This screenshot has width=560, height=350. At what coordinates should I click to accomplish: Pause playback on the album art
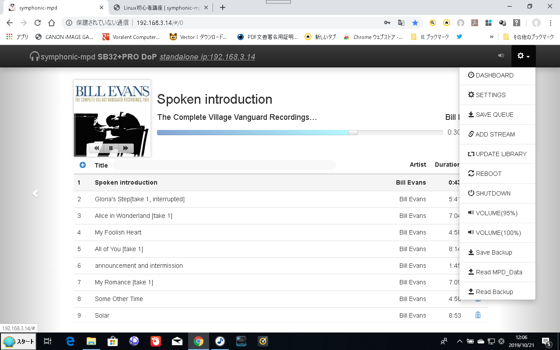[x=111, y=148]
